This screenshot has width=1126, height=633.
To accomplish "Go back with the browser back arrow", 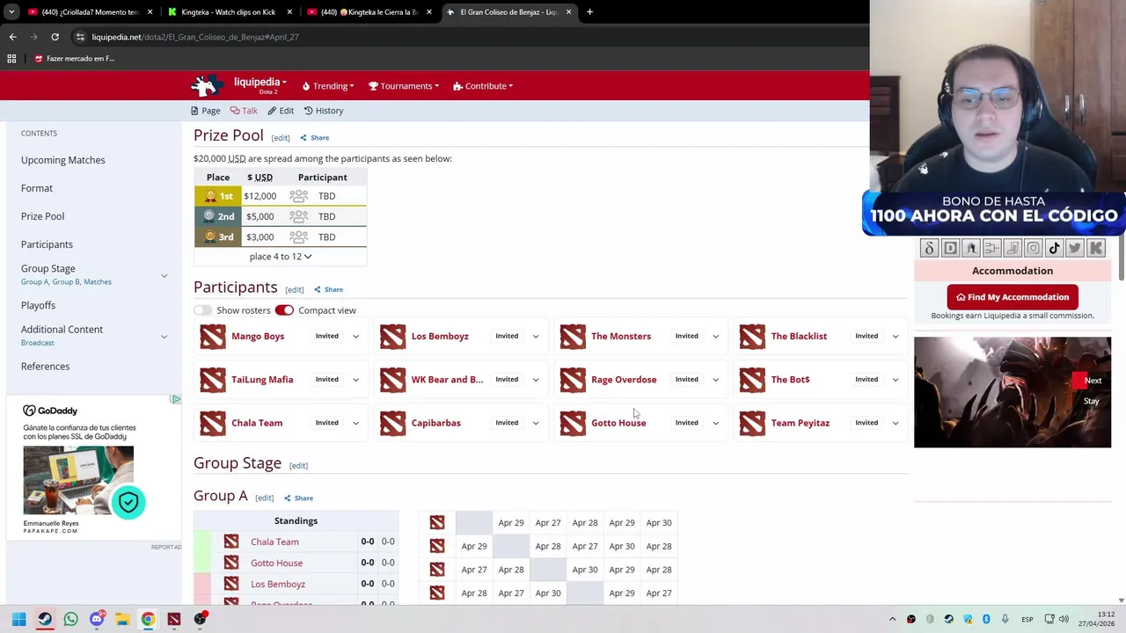I will coord(12,37).
